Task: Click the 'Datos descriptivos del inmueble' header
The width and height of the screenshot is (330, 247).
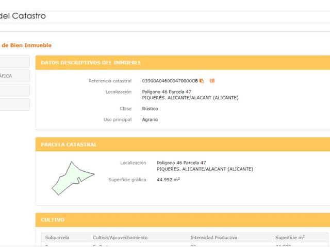Action: pos(91,63)
